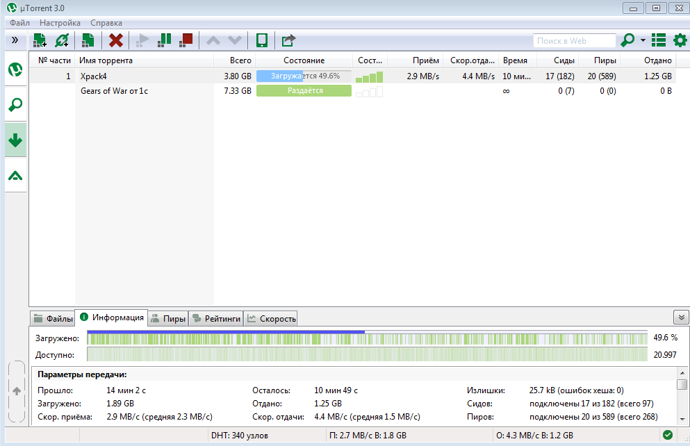Collapse the detail pane chevron button

pos(681,317)
